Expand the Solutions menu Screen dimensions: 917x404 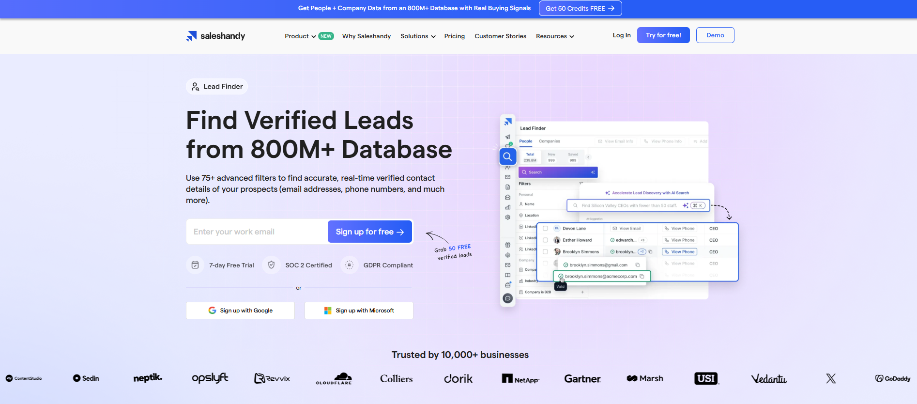click(418, 36)
